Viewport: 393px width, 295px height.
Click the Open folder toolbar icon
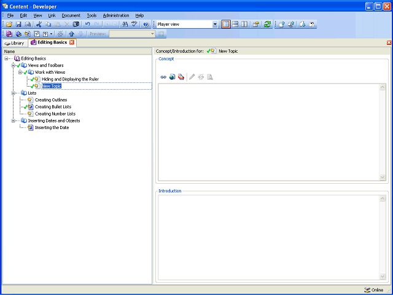(9, 25)
